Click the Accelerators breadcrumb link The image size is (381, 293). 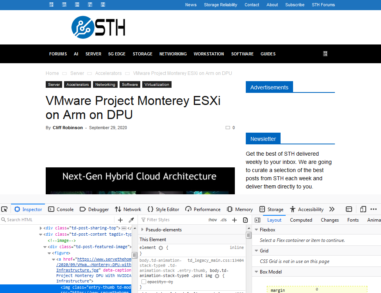(x=108, y=73)
